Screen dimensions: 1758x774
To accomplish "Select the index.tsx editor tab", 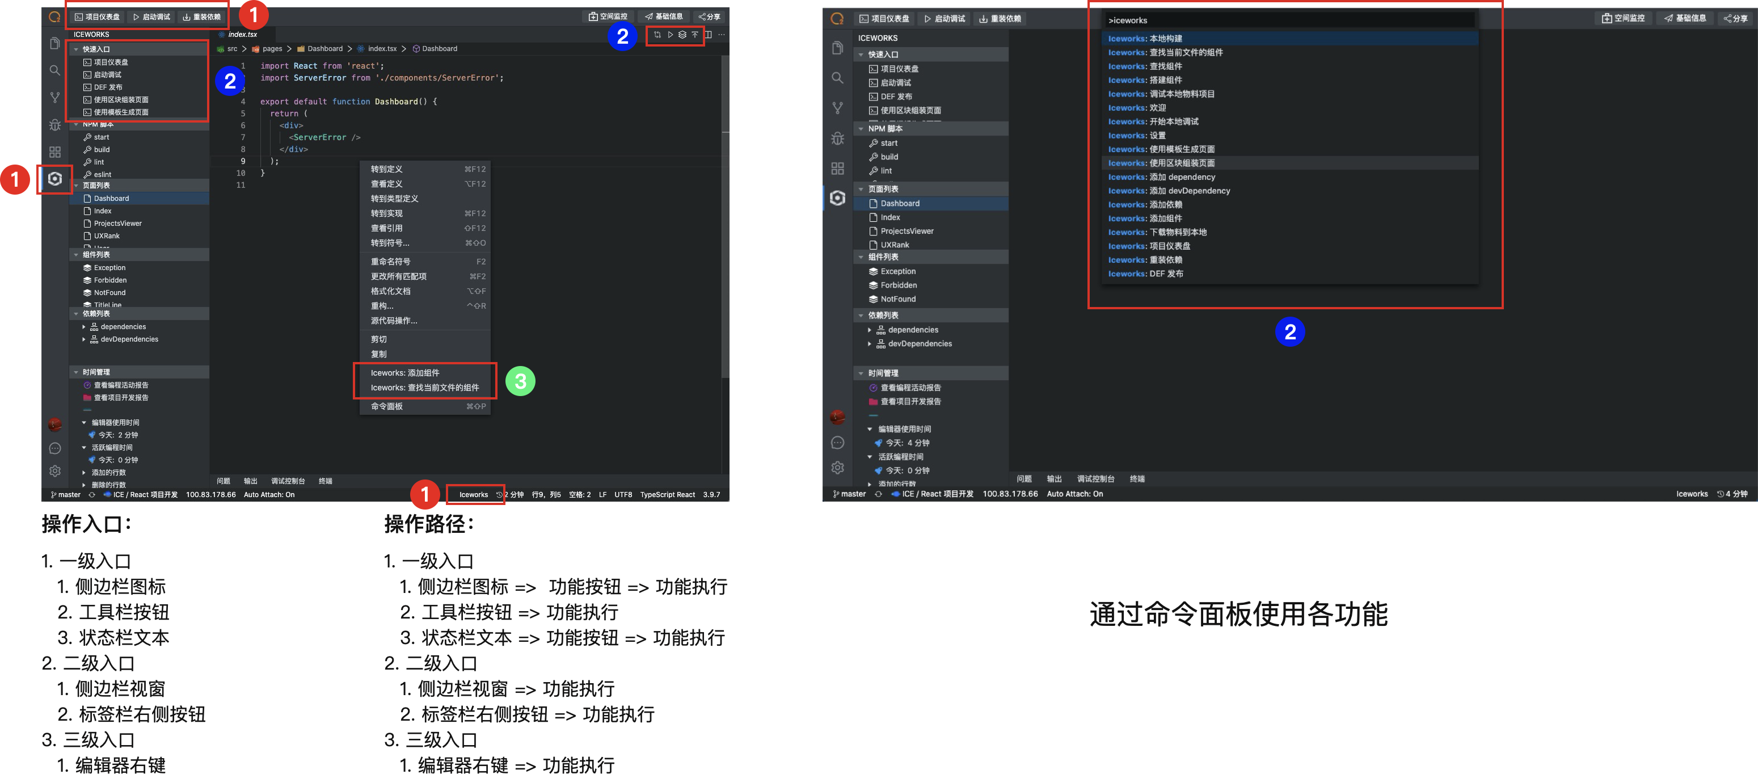I will pyautogui.click(x=242, y=33).
